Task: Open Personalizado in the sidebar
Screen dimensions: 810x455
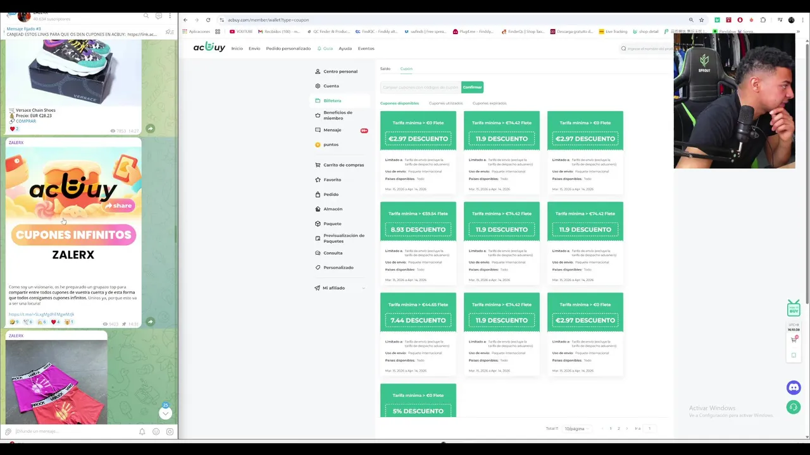Action: point(334,267)
